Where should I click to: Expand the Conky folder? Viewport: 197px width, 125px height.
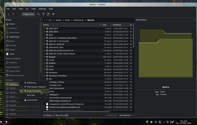[x=44, y=60]
